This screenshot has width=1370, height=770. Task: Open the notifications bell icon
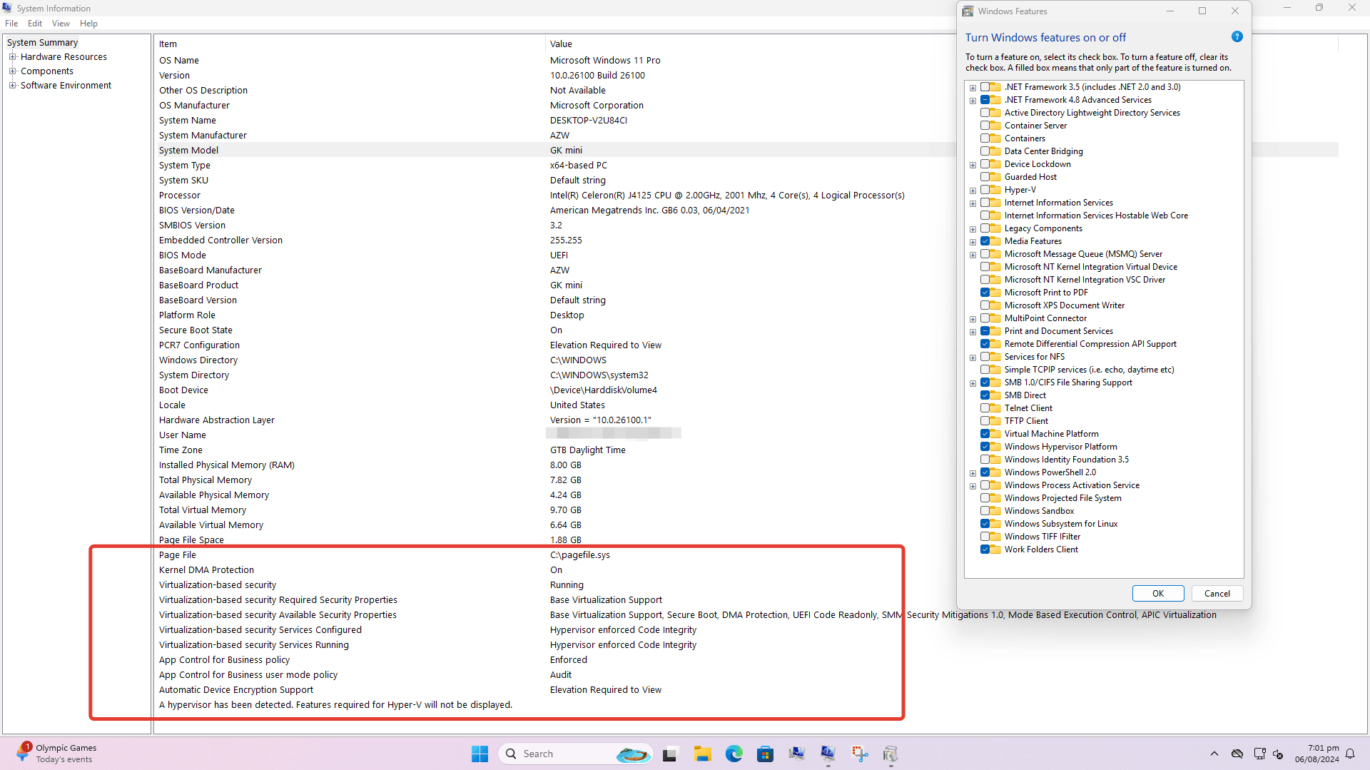click(x=1350, y=754)
